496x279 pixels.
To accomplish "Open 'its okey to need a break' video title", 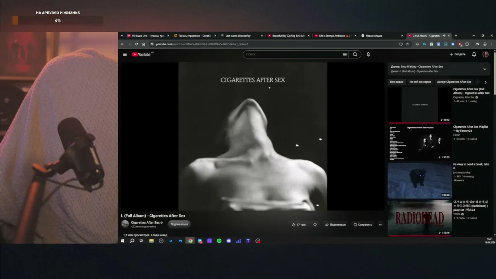I will [471, 166].
